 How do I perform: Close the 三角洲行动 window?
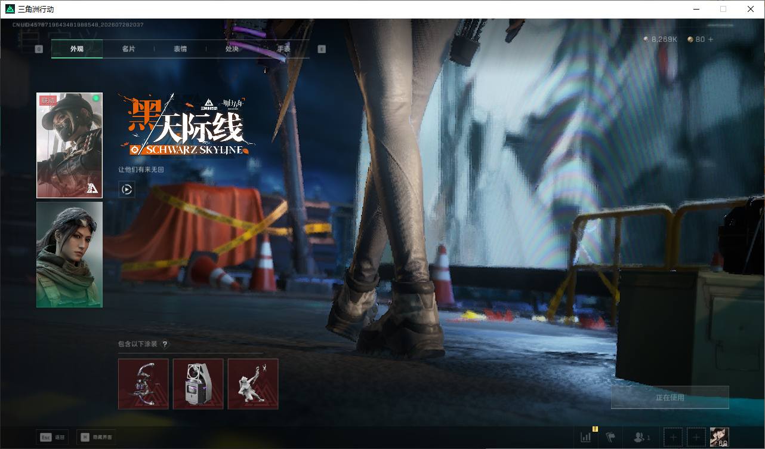(751, 9)
